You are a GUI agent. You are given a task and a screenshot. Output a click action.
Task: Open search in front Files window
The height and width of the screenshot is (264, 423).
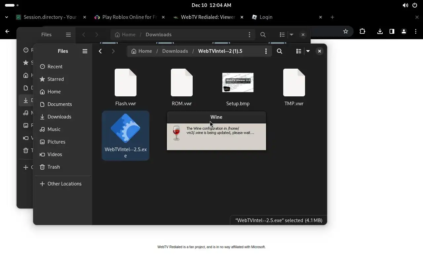coord(280,51)
